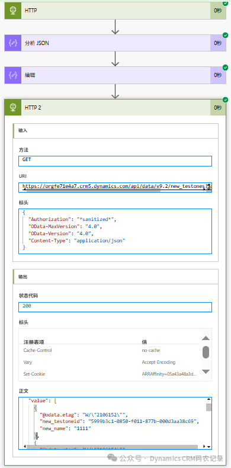Click the down arrow in response headers table
The image size is (231, 468).
coord(206,371)
